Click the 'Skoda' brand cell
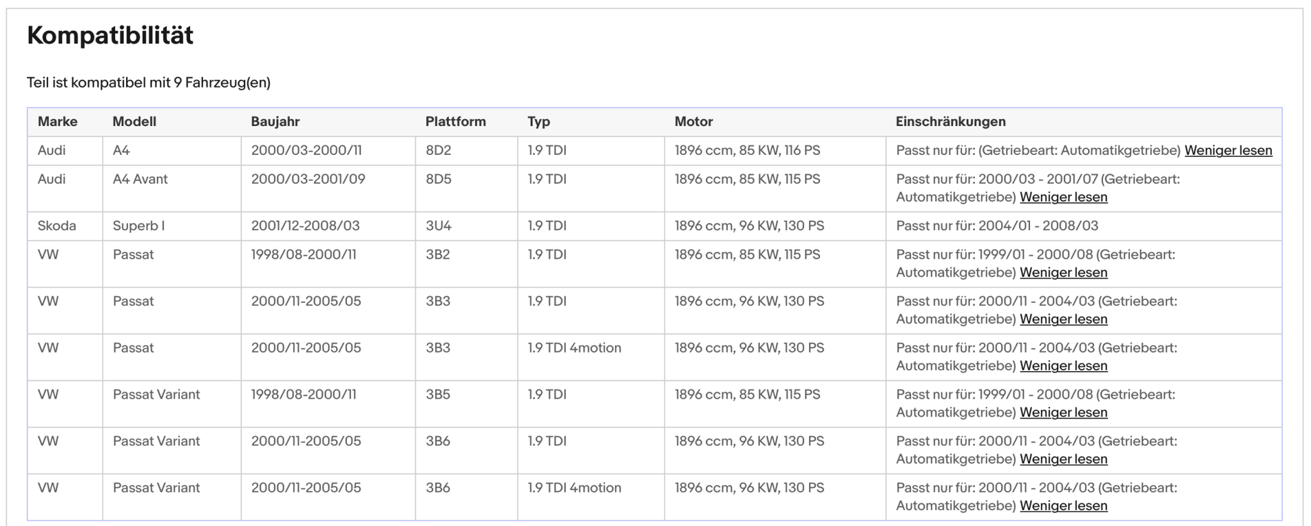 (x=57, y=226)
